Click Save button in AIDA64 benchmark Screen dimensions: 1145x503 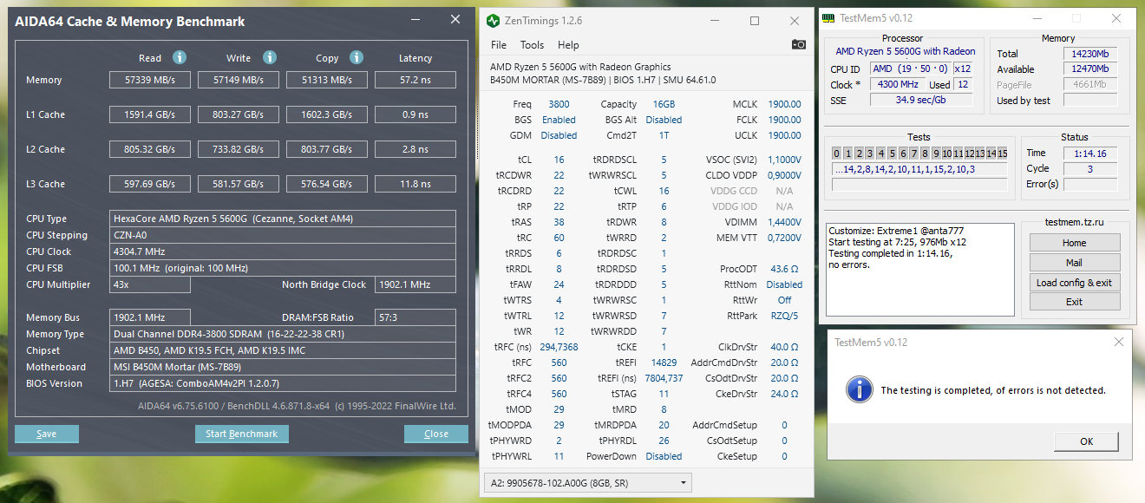[x=47, y=434]
